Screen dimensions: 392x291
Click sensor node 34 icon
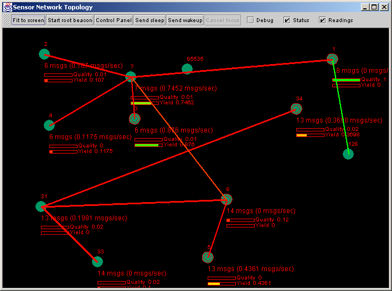(x=297, y=109)
